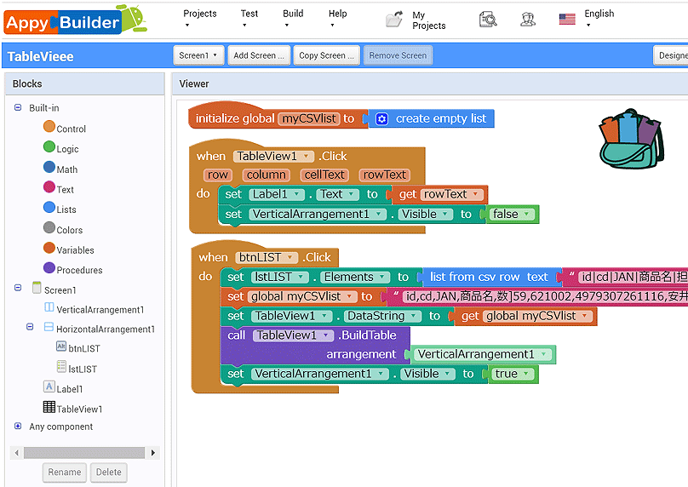Open the Test menu
The image size is (688, 487).
(x=249, y=19)
